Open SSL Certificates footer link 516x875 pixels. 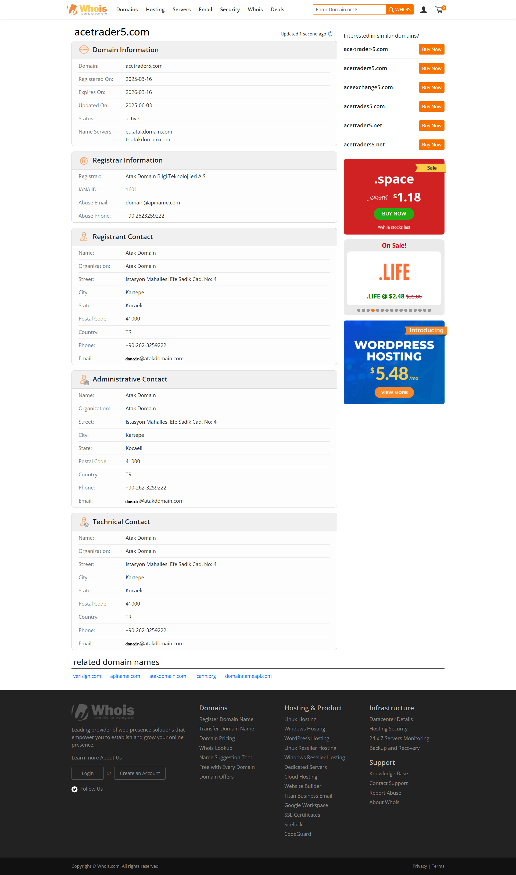tap(302, 815)
